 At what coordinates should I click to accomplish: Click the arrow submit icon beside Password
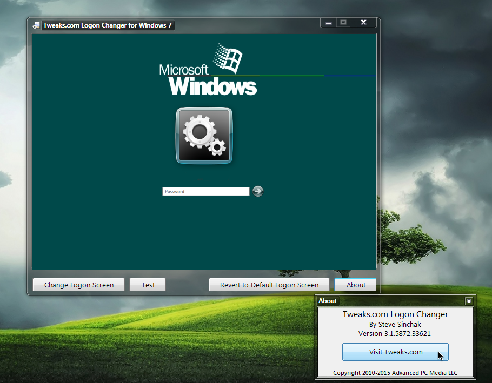point(258,191)
